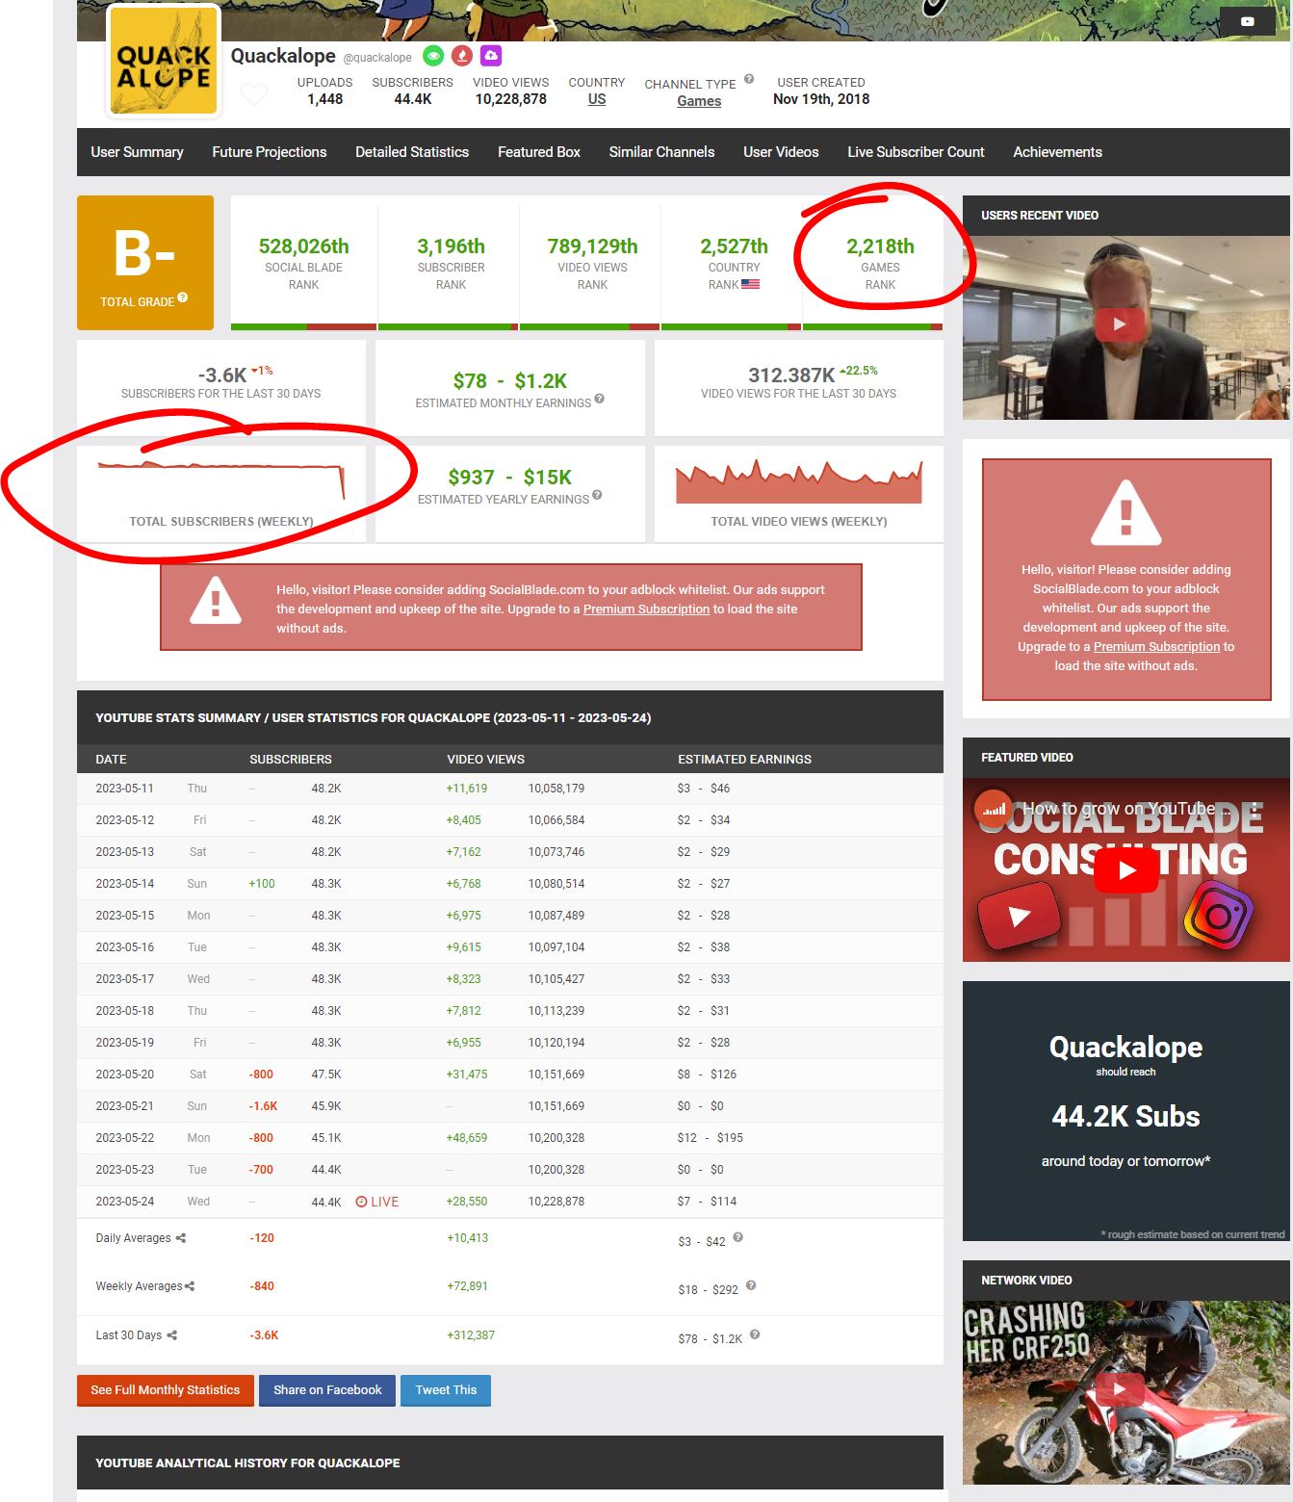1293x1502 pixels.
Task: Click the ESTIMATED EARNINGS column header
Action: pos(744,760)
